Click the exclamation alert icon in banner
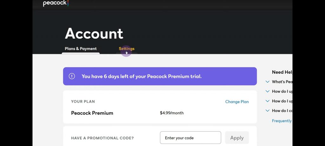This screenshot has height=146, width=325. click(x=72, y=76)
